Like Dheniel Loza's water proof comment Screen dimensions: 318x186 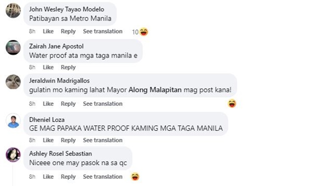48,140
